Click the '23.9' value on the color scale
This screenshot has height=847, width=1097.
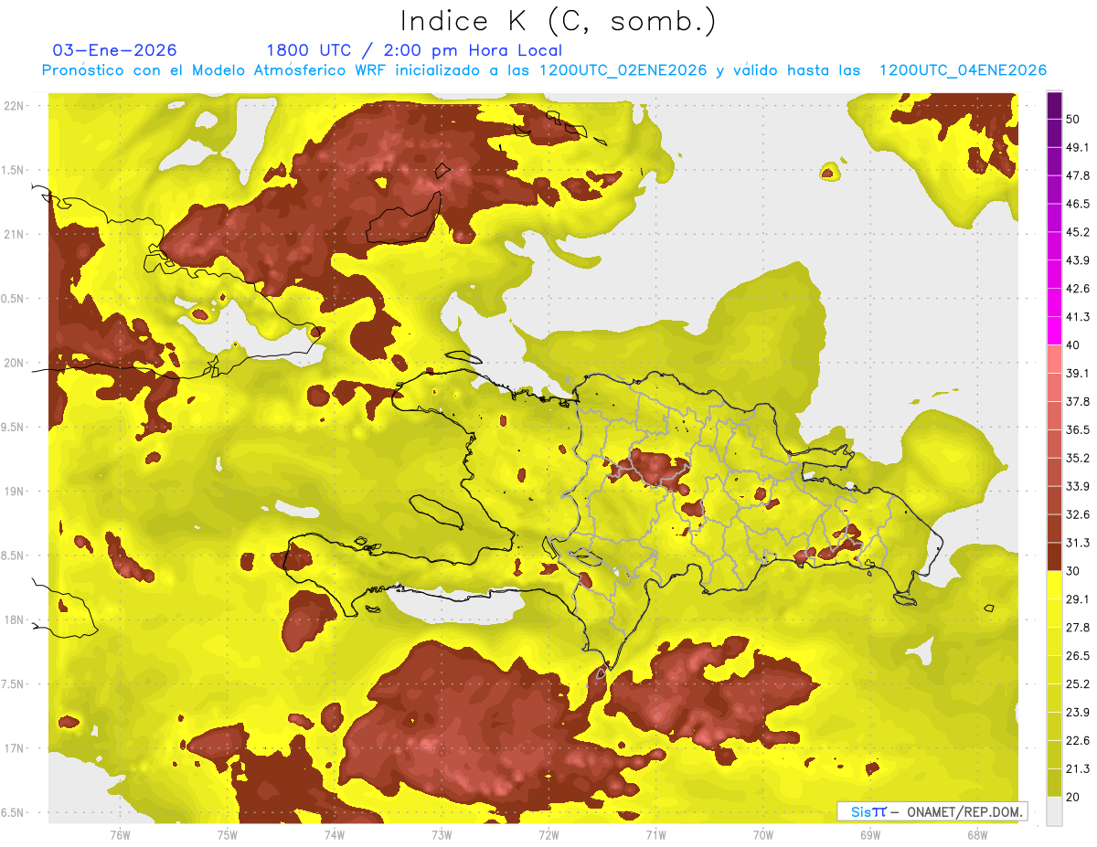tap(1077, 713)
